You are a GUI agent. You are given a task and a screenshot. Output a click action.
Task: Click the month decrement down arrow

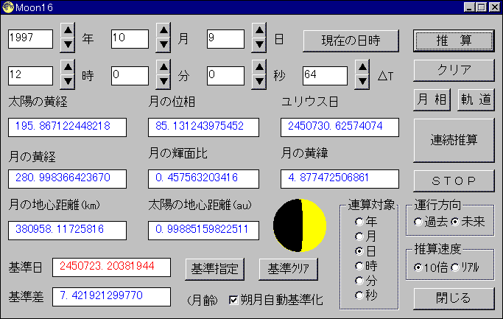click(163, 46)
